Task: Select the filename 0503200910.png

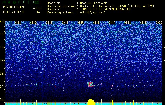Action: pyautogui.click(x=13, y=7)
